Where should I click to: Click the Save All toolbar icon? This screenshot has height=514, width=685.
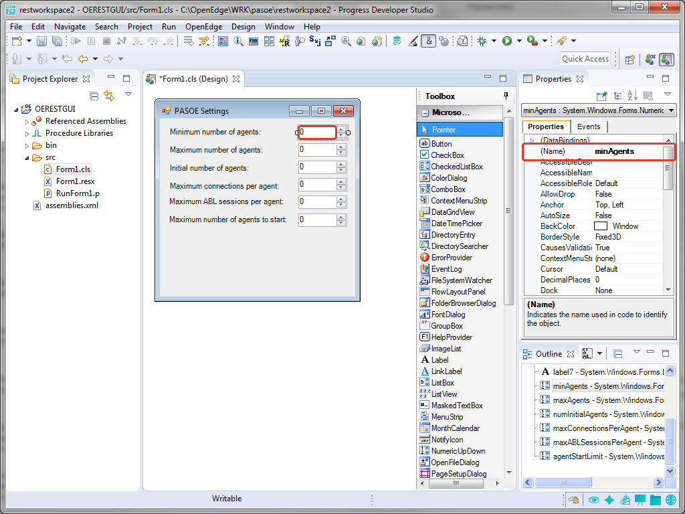coord(57,41)
